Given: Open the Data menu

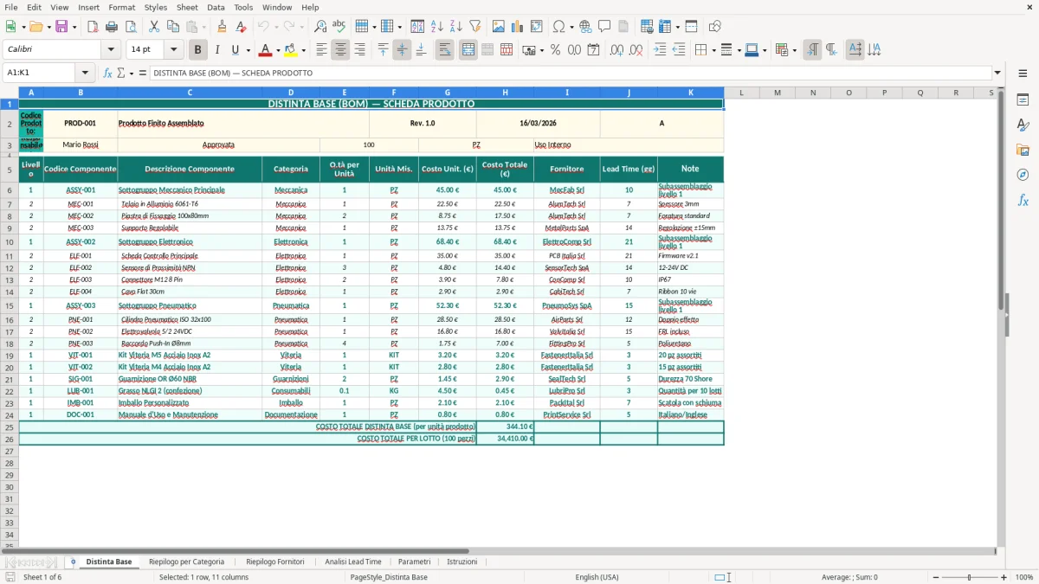Looking at the screenshot, I should pos(216,7).
